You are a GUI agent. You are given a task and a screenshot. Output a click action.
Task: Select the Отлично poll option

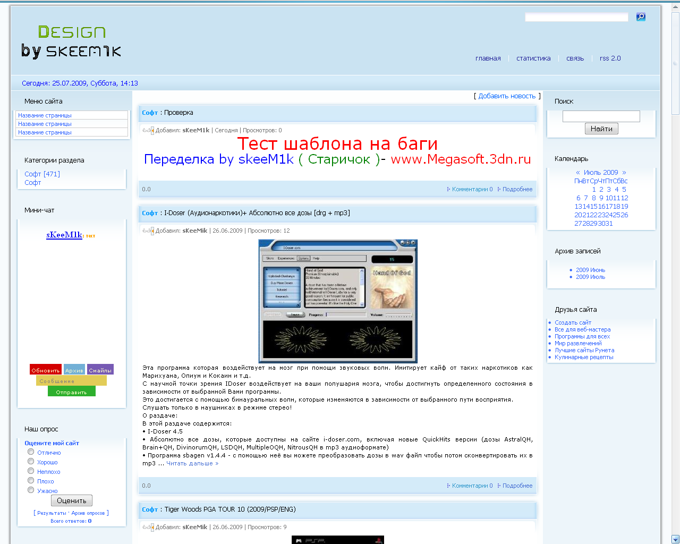click(x=31, y=452)
